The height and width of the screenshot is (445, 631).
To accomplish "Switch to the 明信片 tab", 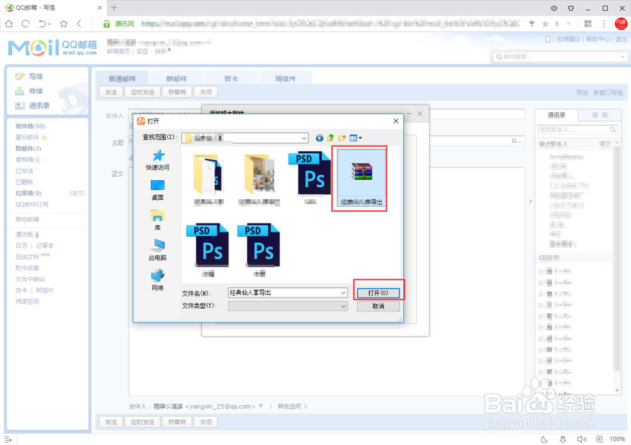I will pos(286,78).
